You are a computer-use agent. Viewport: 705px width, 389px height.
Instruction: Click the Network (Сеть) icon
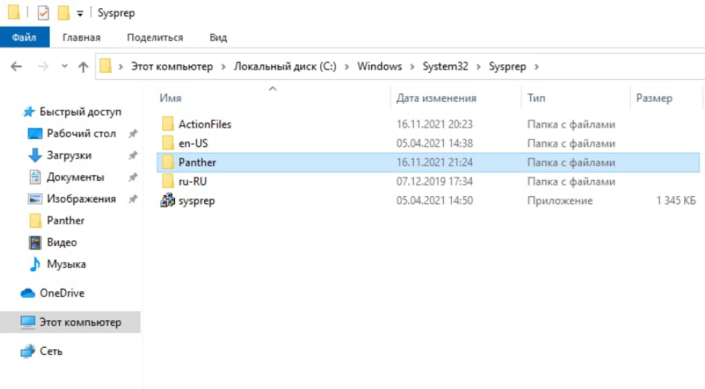pos(28,352)
